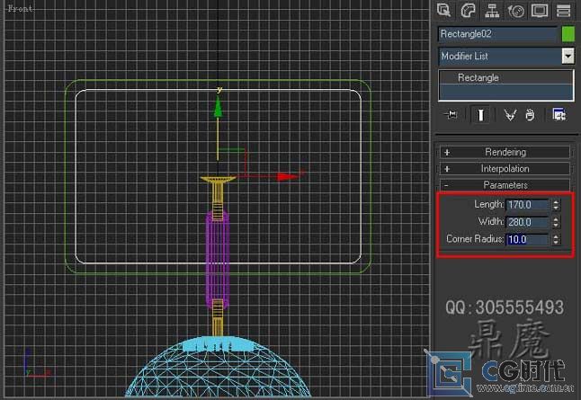Expand the Interpolation rollout
581x400 pixels.
click(x=505, y=169)
